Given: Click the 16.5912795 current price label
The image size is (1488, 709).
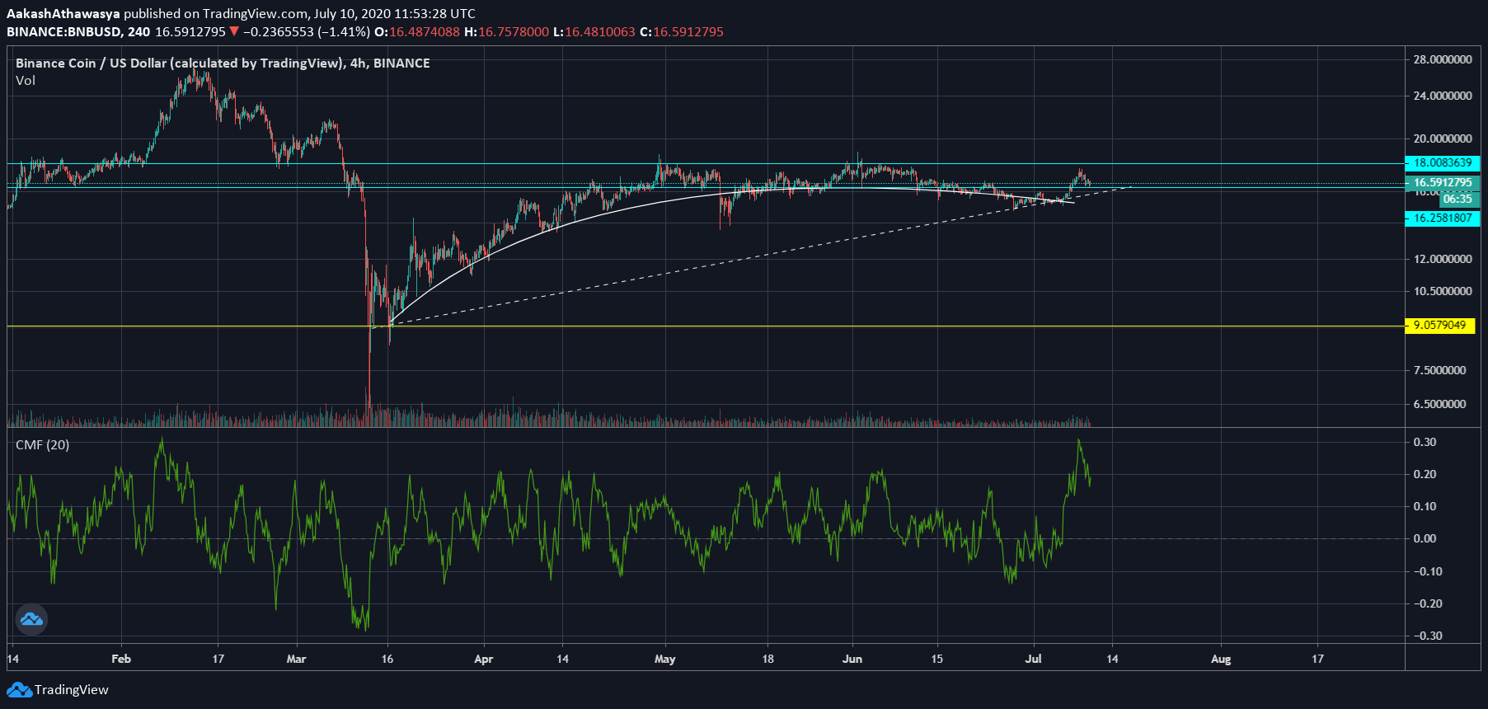Looking at the screenshot, I should coord(1443,183).
